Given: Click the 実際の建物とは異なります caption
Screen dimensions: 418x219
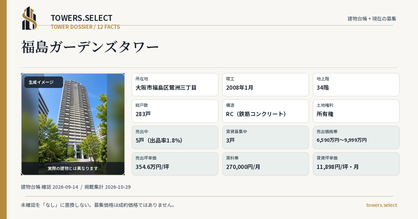Looking at the screenshot, I should [73, 168].
